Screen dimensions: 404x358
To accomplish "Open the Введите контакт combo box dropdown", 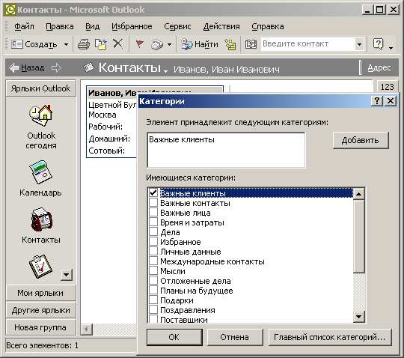I will click(359, 44).
